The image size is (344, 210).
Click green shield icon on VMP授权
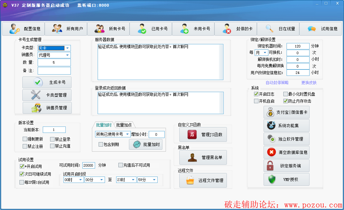coord(272,179)
